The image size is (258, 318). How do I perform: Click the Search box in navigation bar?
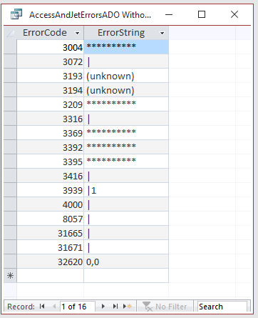click(222, 307)
